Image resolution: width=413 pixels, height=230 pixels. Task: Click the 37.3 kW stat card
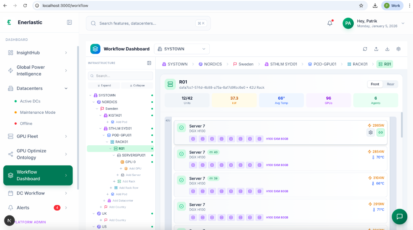(234, 100)
